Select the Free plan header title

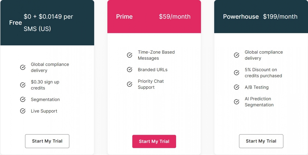point(15,23)
